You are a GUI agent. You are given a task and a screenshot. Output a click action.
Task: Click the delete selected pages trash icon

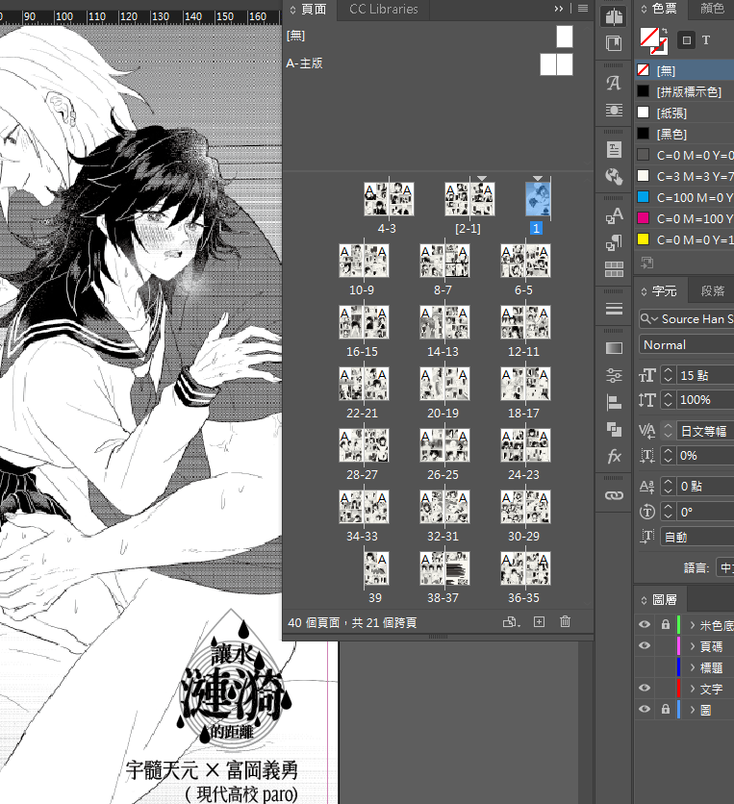[566, 621]
